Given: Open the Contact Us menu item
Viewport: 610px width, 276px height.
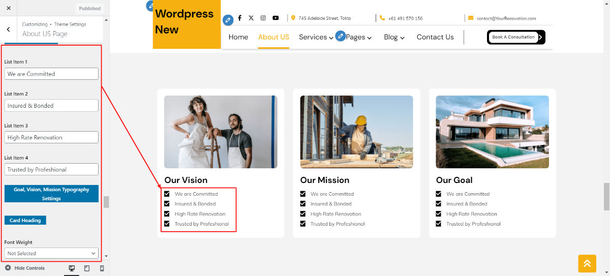Looking at the screenshot, I should 435,37.
